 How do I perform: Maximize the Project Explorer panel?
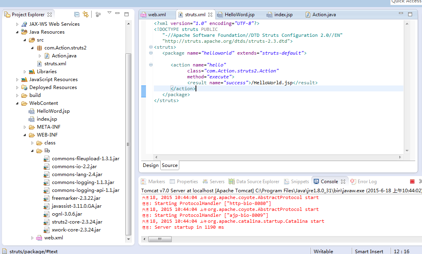tap(127, 14)
